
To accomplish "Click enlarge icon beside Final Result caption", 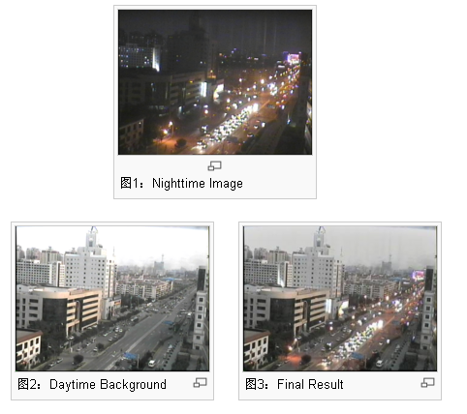I will tap(427, 383).
